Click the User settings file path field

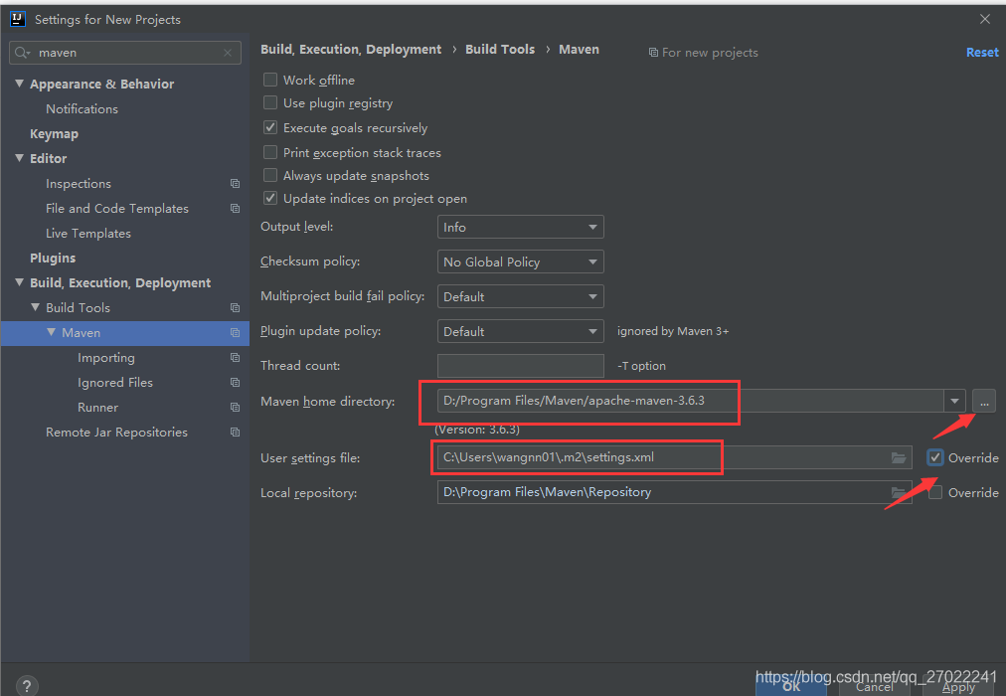(x=674, y=457)
